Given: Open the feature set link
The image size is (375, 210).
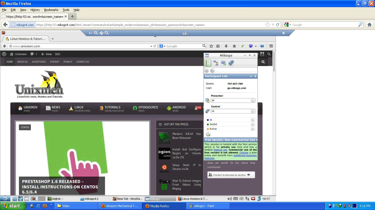Looking at the screenshot, I should coord(220,150).
